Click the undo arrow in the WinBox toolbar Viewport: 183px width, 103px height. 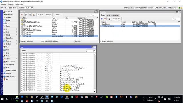(x=2, y=8)
